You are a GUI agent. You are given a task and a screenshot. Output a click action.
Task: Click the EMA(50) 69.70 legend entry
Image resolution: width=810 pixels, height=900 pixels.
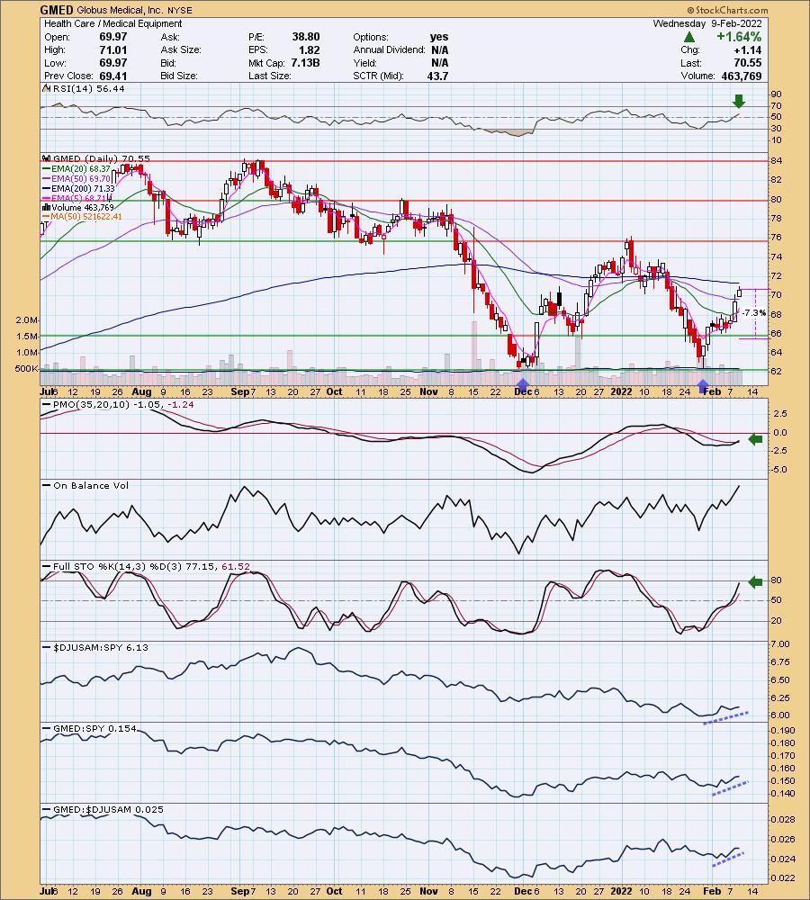click(81, 178)
